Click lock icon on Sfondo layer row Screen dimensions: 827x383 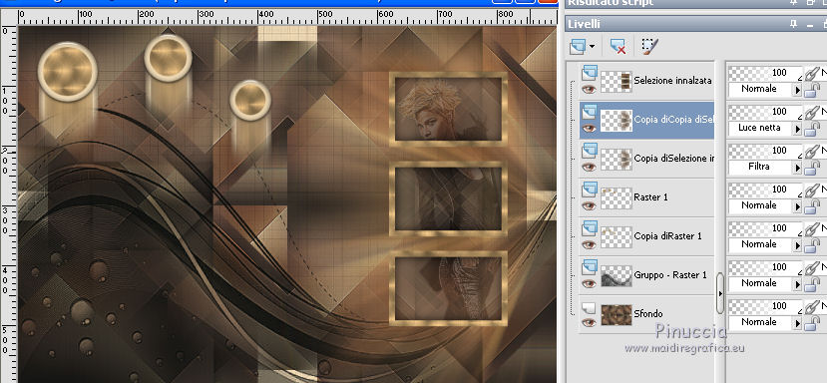pos(812,323)
